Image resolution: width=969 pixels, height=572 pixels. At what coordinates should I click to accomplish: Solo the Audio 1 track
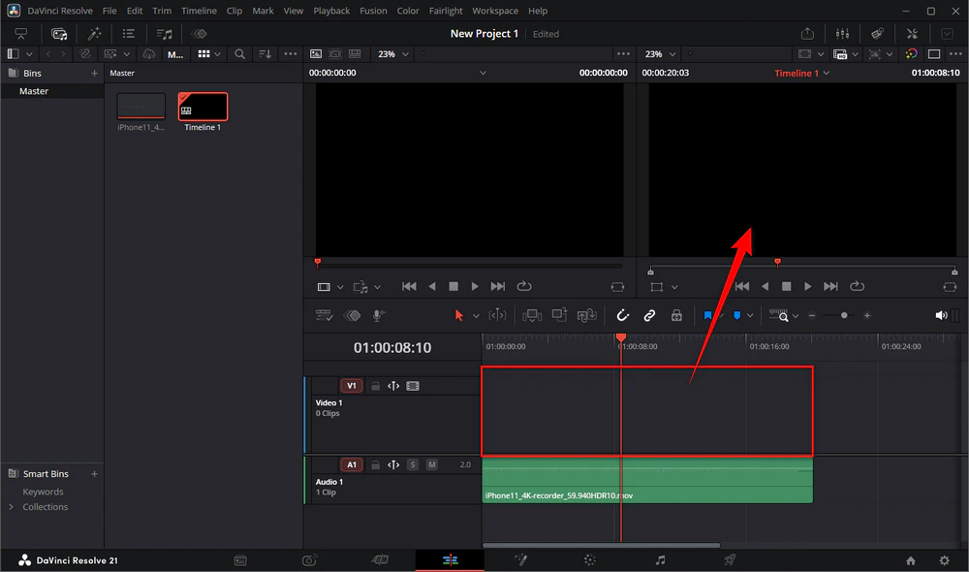413,464
